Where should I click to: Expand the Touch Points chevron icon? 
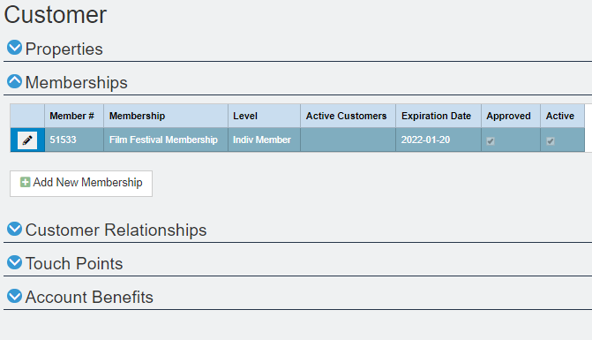tap(14, 262)
